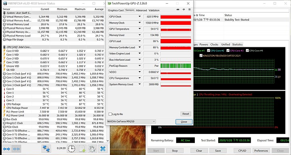Open the Validation tab in GPU-Z

[154, 10]
